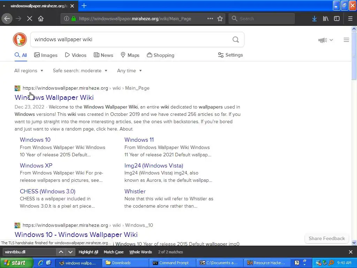Close the find bar

[351, 252]
